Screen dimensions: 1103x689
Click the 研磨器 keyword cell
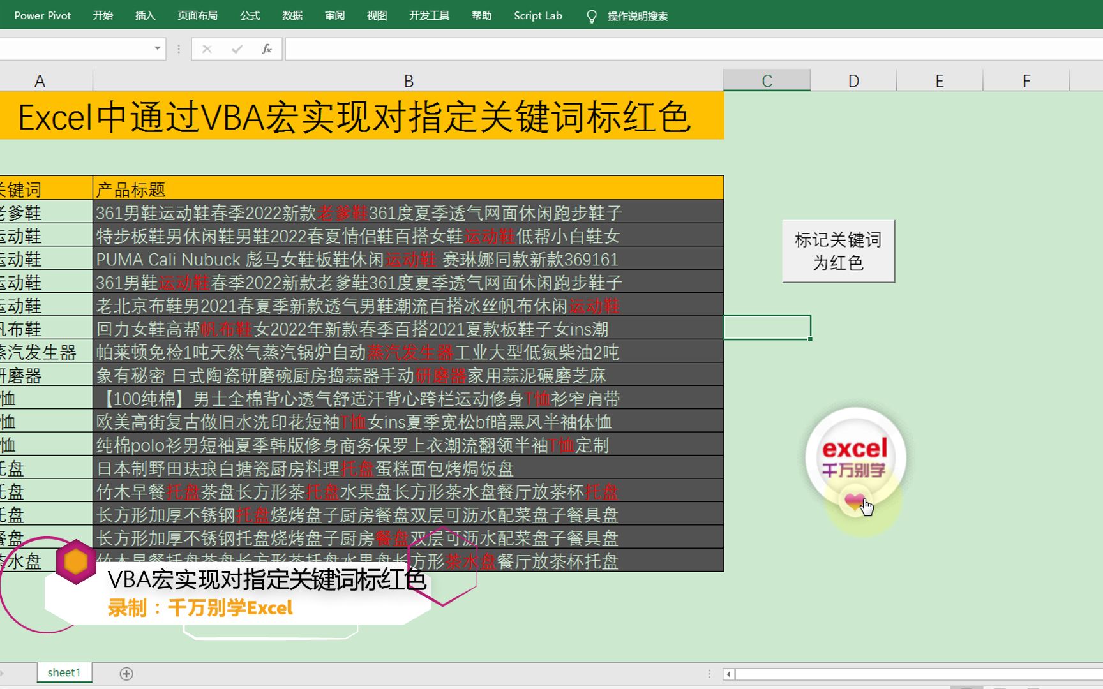tap(46, 375)
